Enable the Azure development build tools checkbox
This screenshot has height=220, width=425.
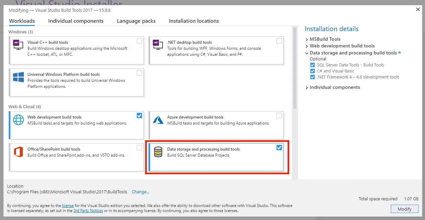(279, 116)
